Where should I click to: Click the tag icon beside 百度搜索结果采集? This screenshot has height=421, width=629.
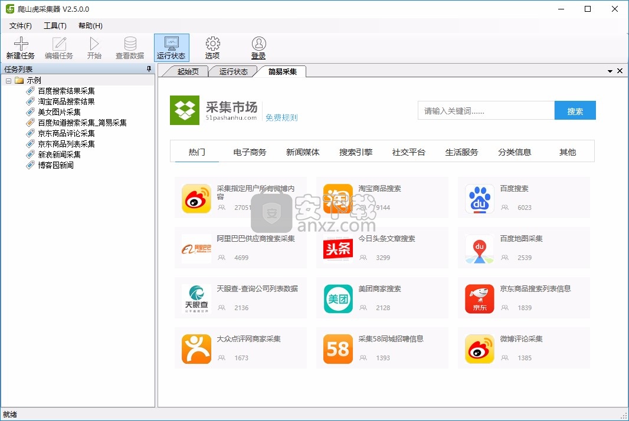(31, 91)
